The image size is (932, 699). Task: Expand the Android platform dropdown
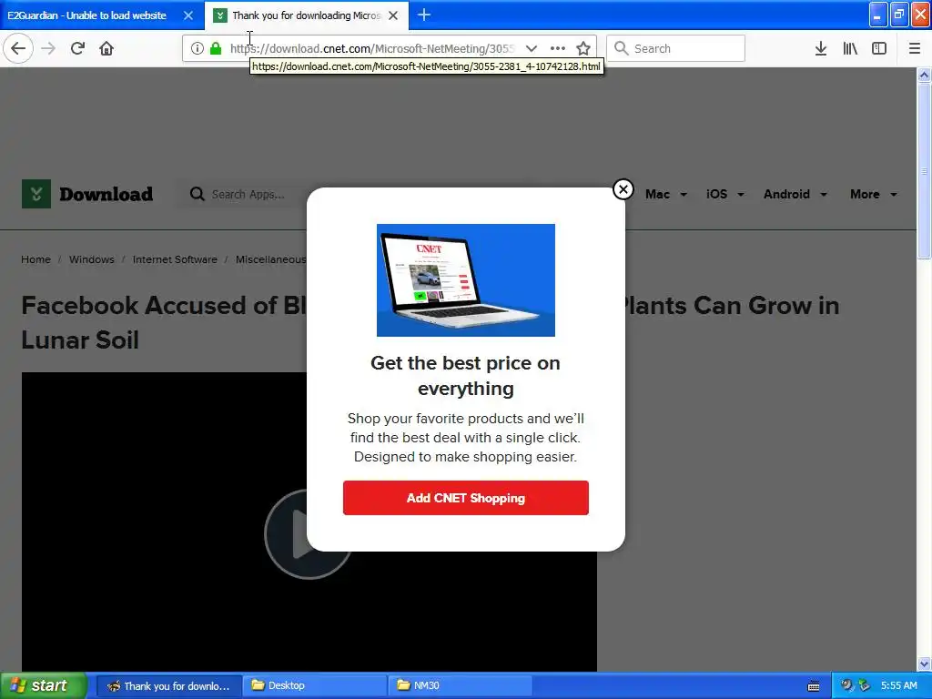pyautogui.click(x=795, y=195)
